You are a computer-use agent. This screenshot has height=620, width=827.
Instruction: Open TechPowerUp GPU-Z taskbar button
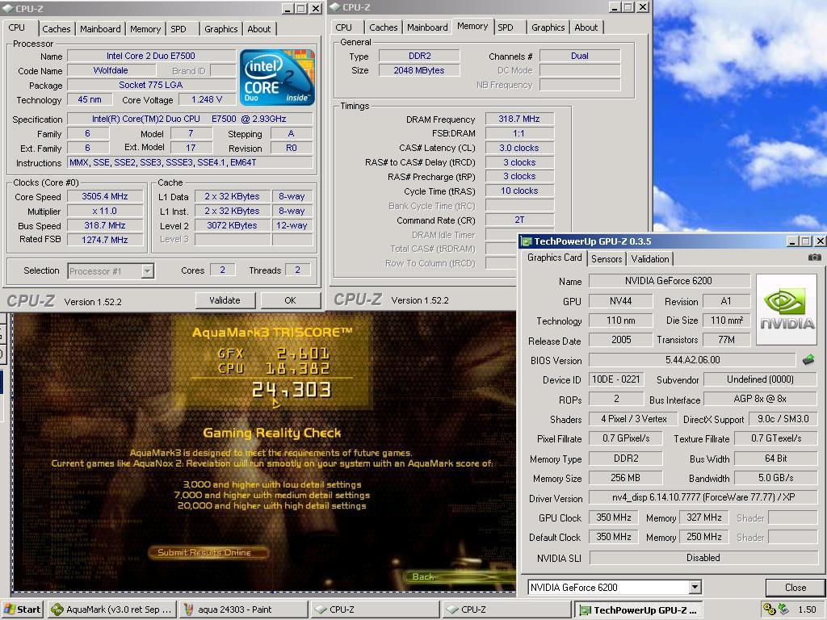coord(639,610)
